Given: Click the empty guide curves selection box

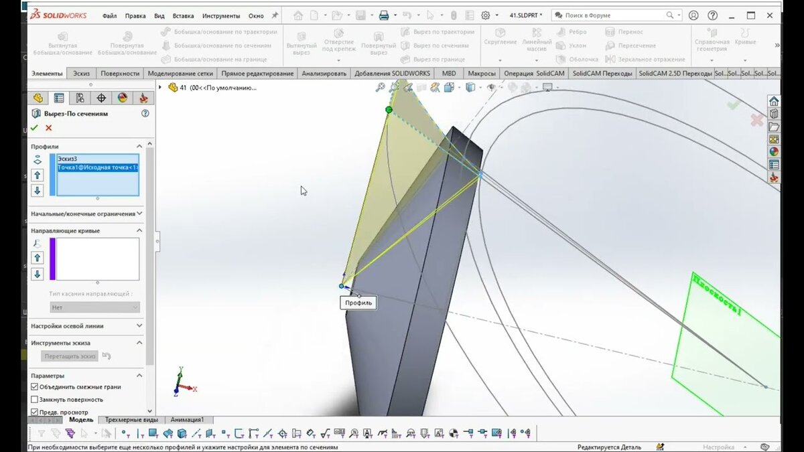Looking at the screenshot, I should pos(98,258).
